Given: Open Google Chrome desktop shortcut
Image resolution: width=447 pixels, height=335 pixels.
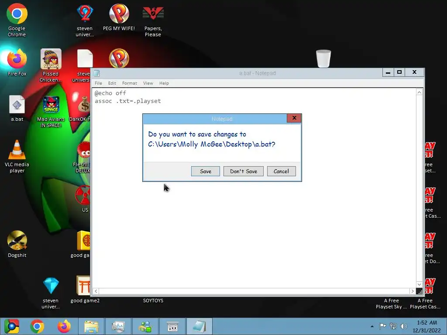Looking at the screenshot, I should (17, 20).
